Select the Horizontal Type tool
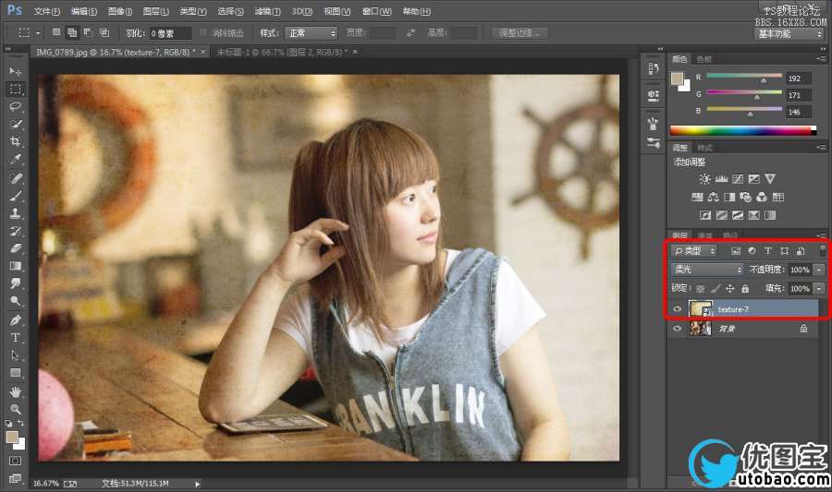The image size is (832, 492). [x=16, y=337]
